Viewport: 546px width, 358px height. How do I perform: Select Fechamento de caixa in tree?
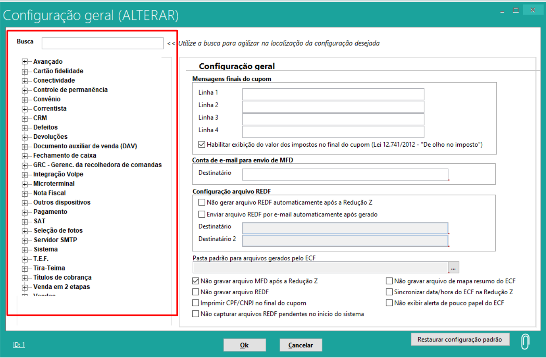click(x=65, y=155)
